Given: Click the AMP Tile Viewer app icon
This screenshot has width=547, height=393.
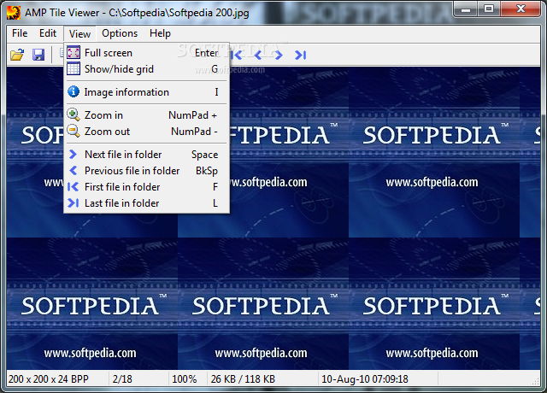Looking at the screenshot, I should click(x=14, y=13).
